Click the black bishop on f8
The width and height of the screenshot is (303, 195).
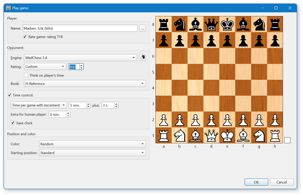[x=243, y=24]
